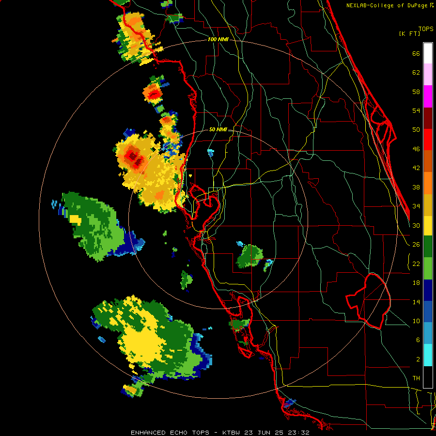Click the 34 legend value

(x=416, y=206)
